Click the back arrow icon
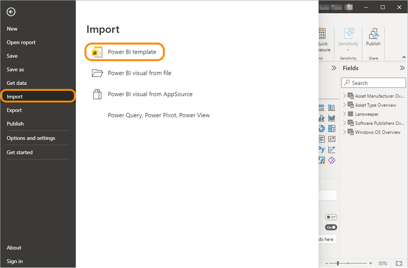Screen dimensions: 408x268 (x=11, y=12)
